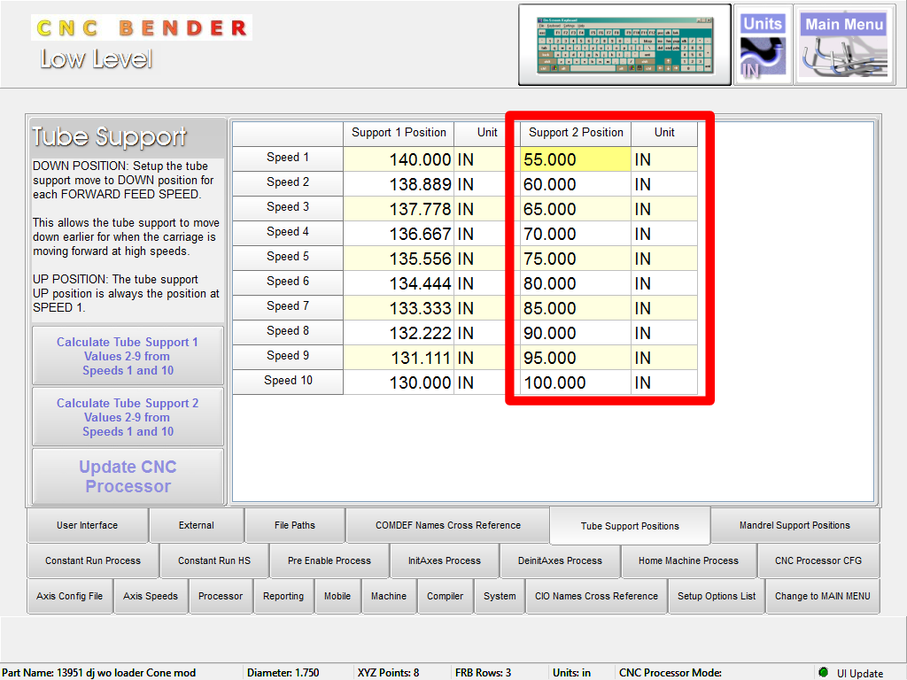
Task: Open the Home Machine Process tab
Action: 688,560
